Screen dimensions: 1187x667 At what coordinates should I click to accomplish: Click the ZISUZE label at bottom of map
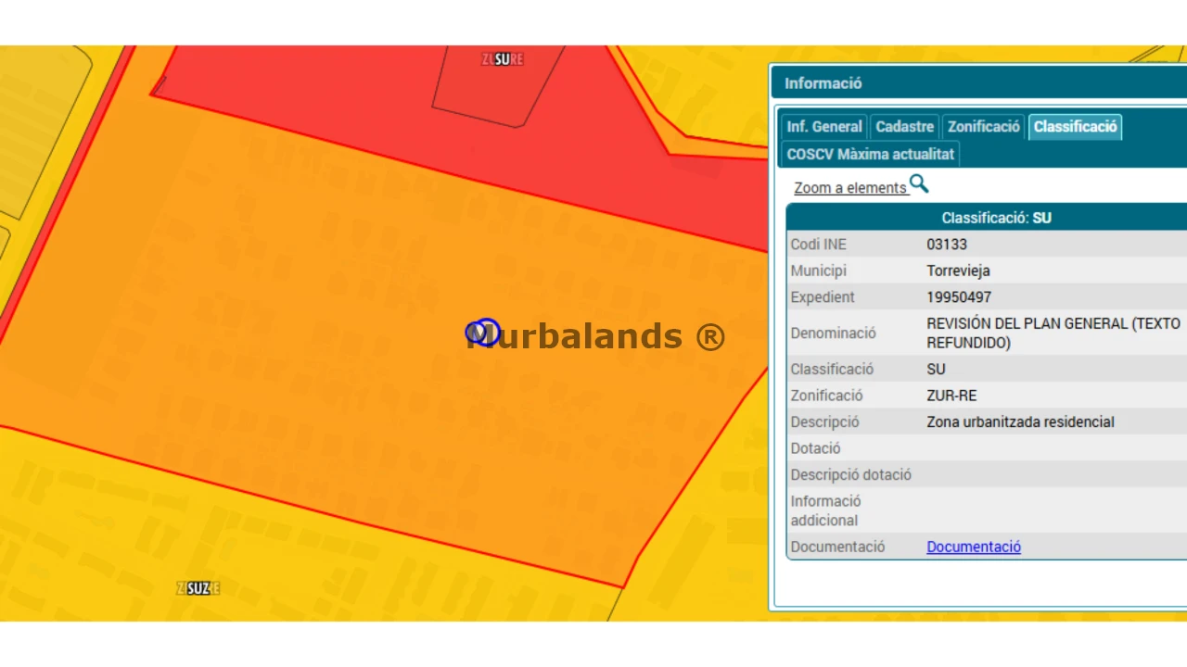click(198, 588)
